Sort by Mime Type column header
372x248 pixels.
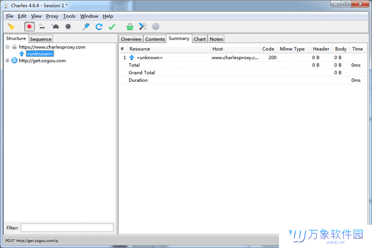[294, 49]
